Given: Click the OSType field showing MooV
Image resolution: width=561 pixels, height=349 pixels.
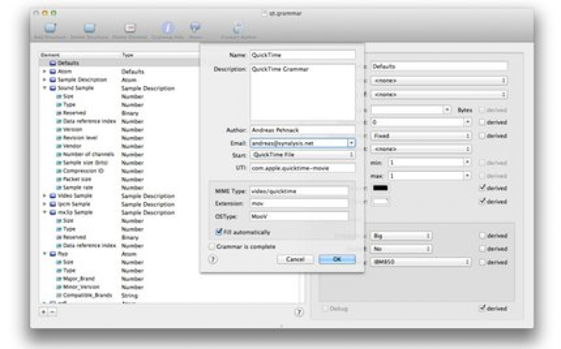Looking at the screenshot, I should (x=299, y=216).
